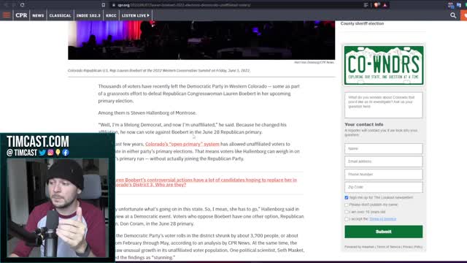Go to Indie 102.3 in nav bar

click(88, 15)
